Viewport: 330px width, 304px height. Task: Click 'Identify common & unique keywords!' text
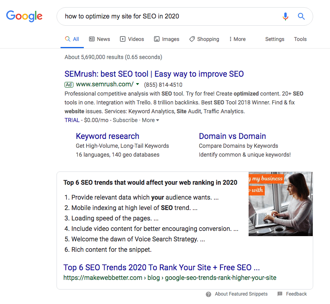click(245, 155)
